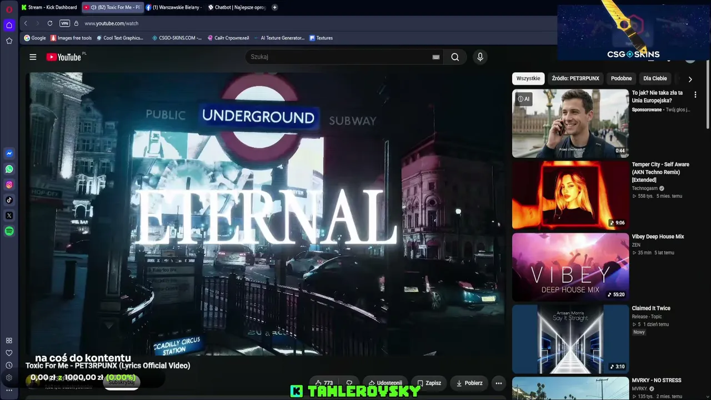Open the Сайт Строителей bookmark
711x400 pixels.
pos(228,38)
